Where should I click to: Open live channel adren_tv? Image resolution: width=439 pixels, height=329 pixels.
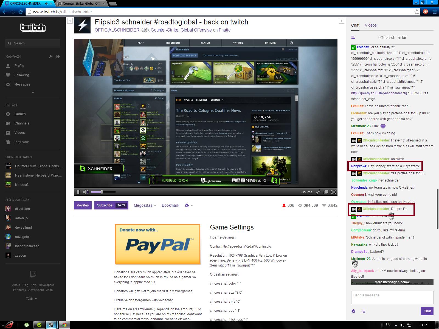point(17,218)
